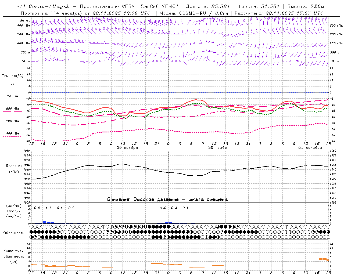The height and width of the screenshot is (275, 344).
Task: Click the elevation value 726м
Action: point(317,6)
